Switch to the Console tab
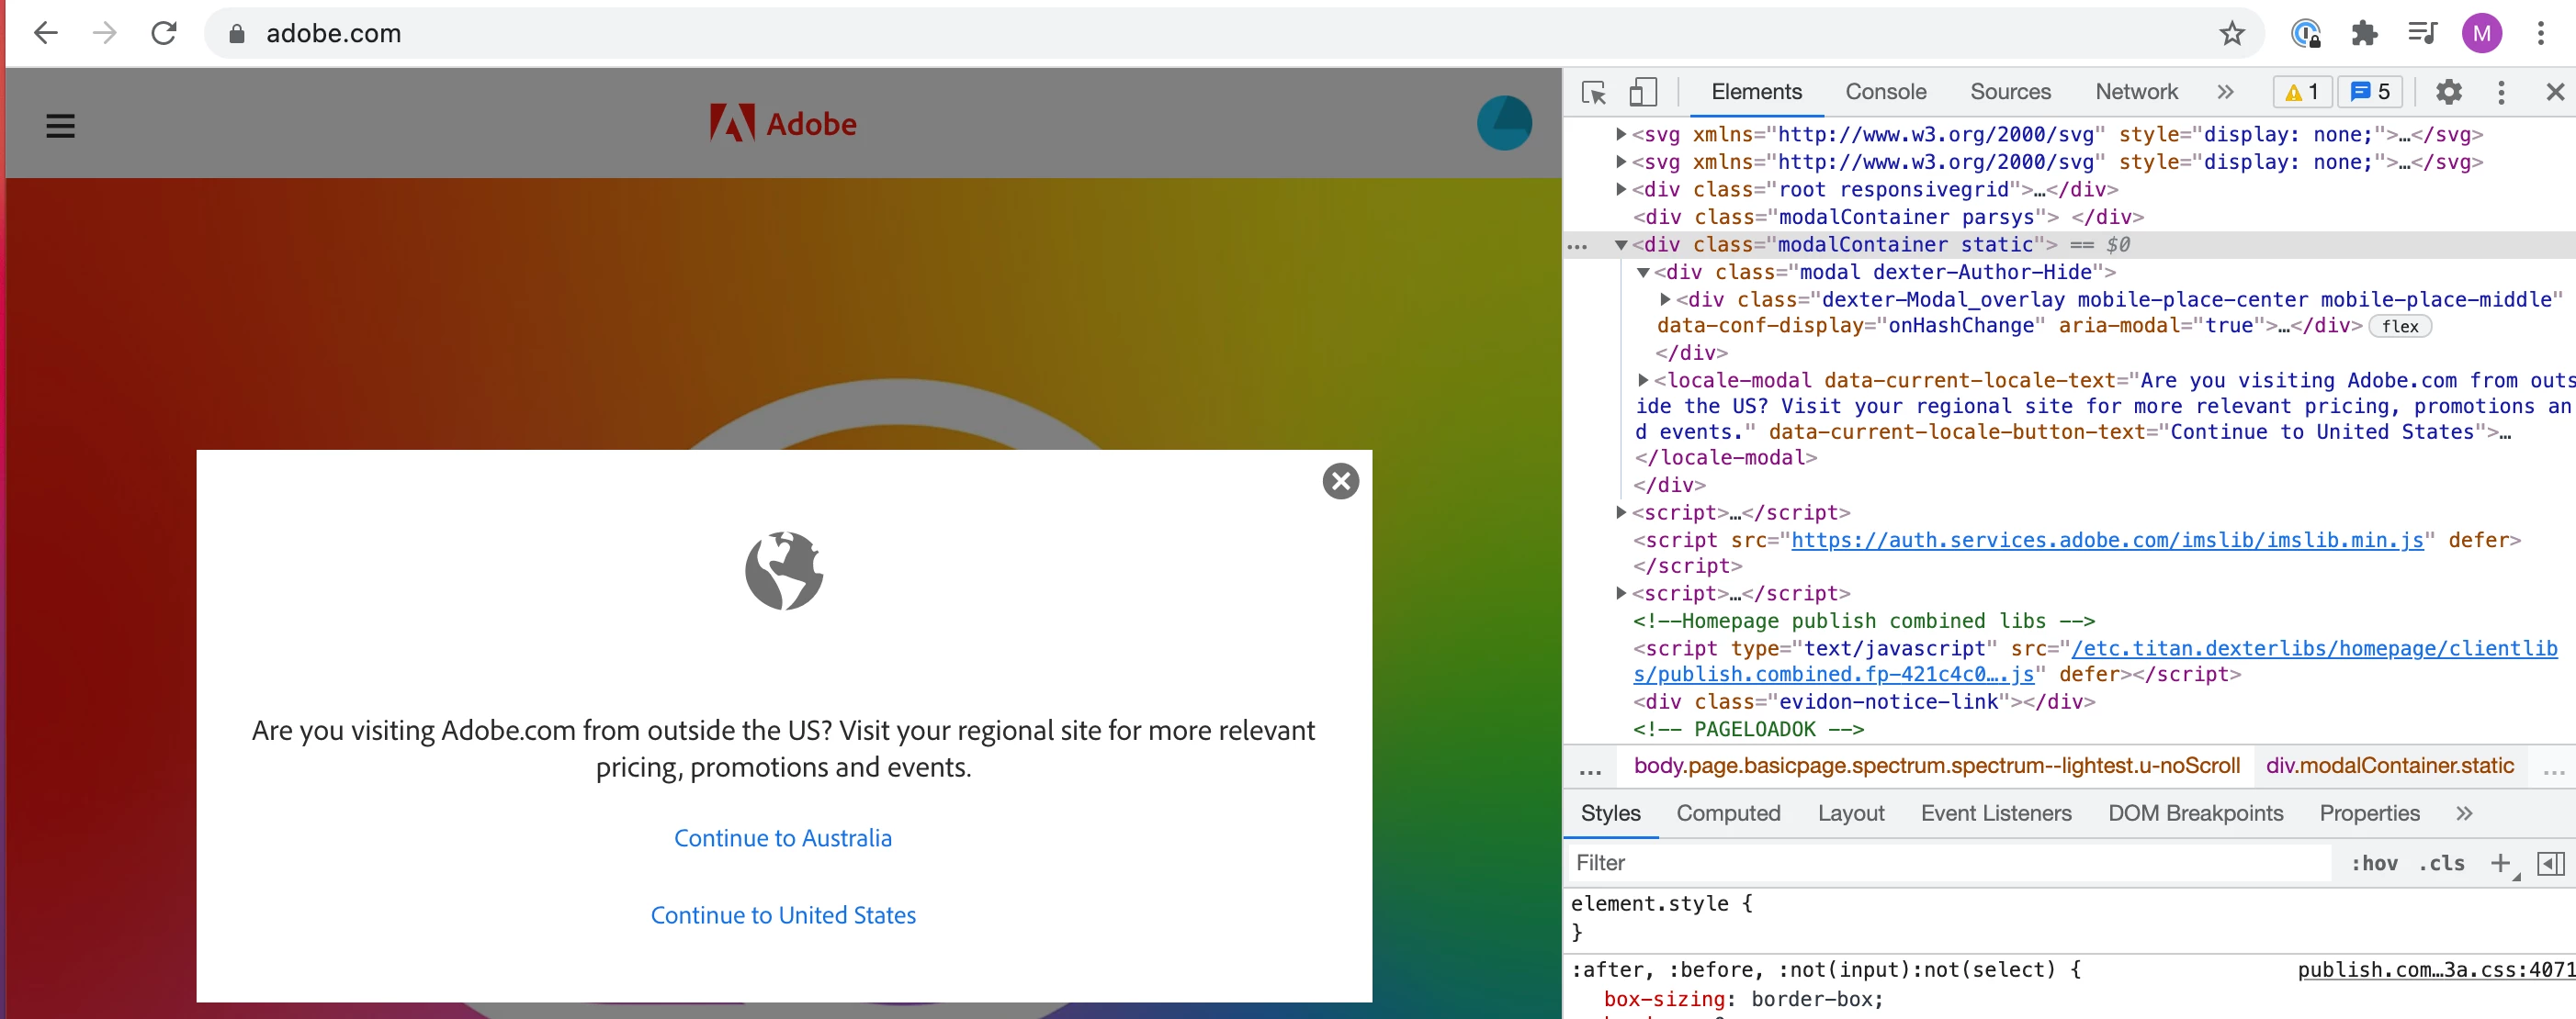This screenshot has height=1019, width=2576. tap(1885, 92)
